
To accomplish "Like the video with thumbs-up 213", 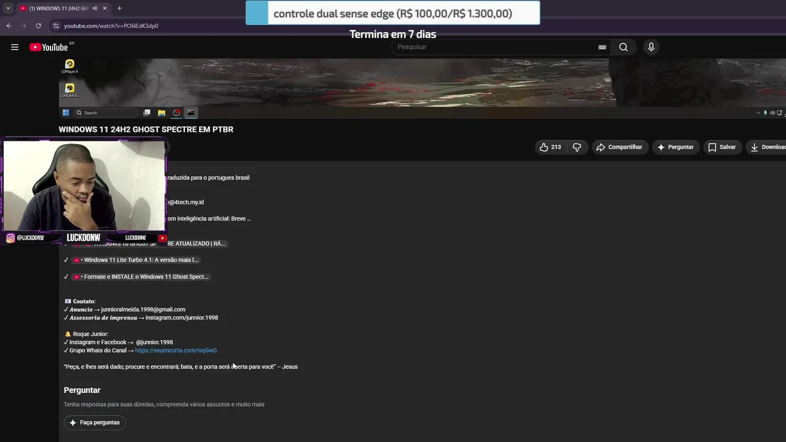I will coord(550,147).
